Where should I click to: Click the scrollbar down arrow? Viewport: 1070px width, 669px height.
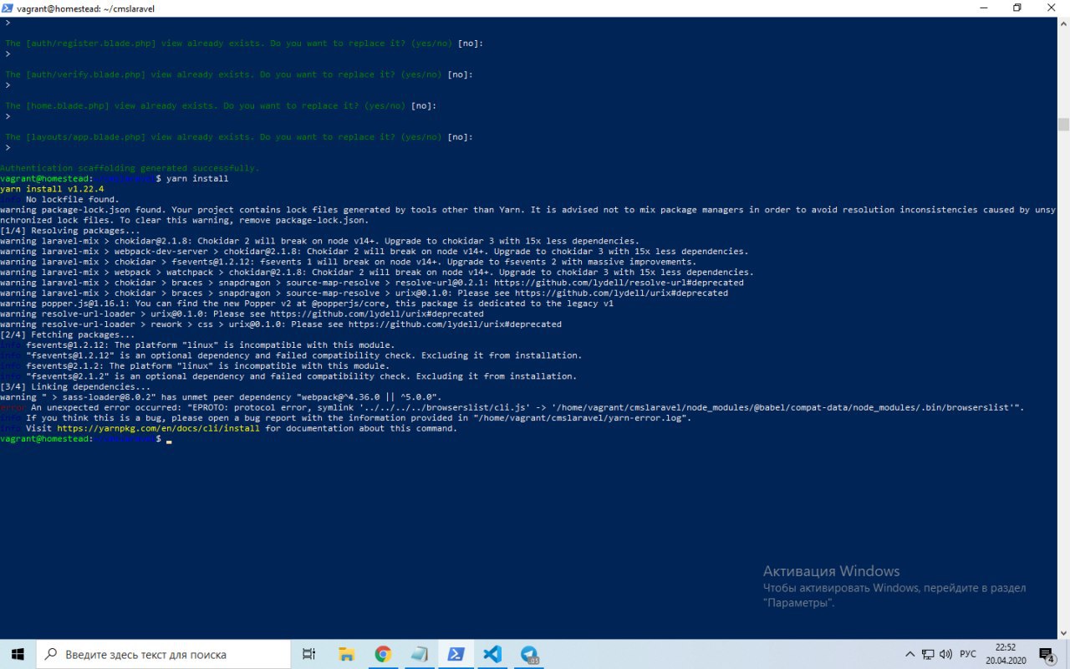coord(1063,633)
